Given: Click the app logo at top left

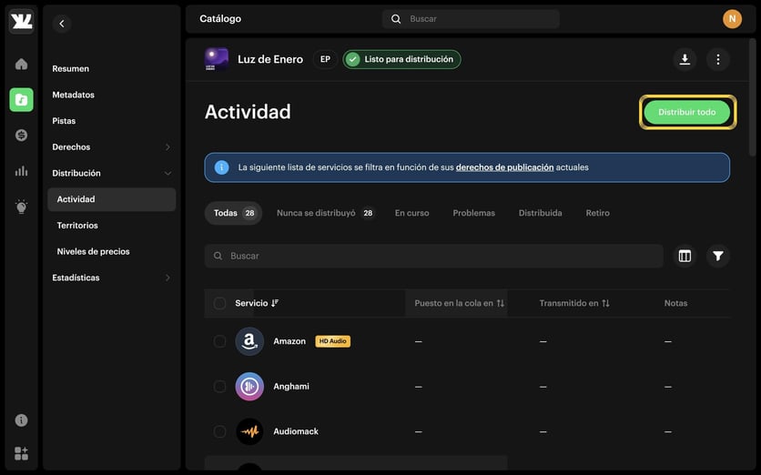Looking at the screenshot, I should click(21, 21).
